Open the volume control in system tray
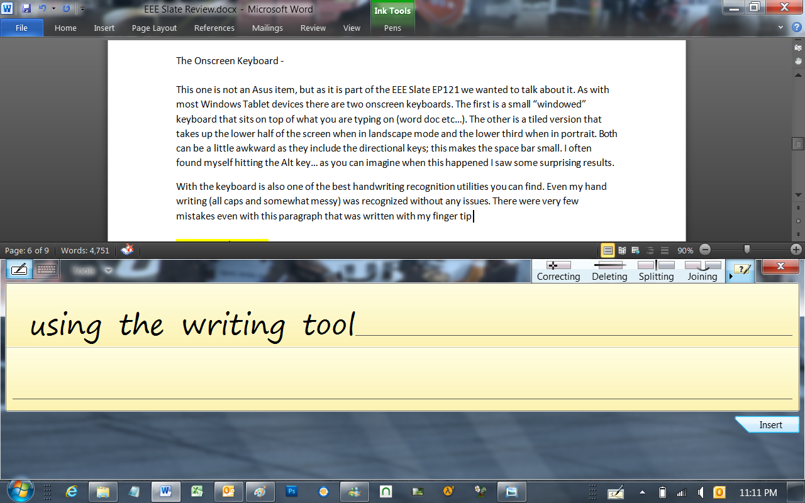The width and height of the screenshot is (805, 503). (700, 492)
